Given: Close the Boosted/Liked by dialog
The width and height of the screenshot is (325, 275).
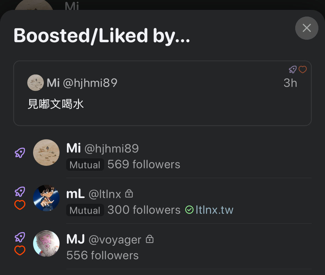Looking at the screenshot, I should pos(307,28).
